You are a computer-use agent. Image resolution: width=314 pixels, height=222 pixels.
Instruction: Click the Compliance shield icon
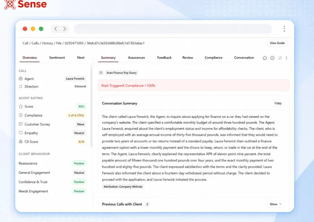(x=20, y=115)
